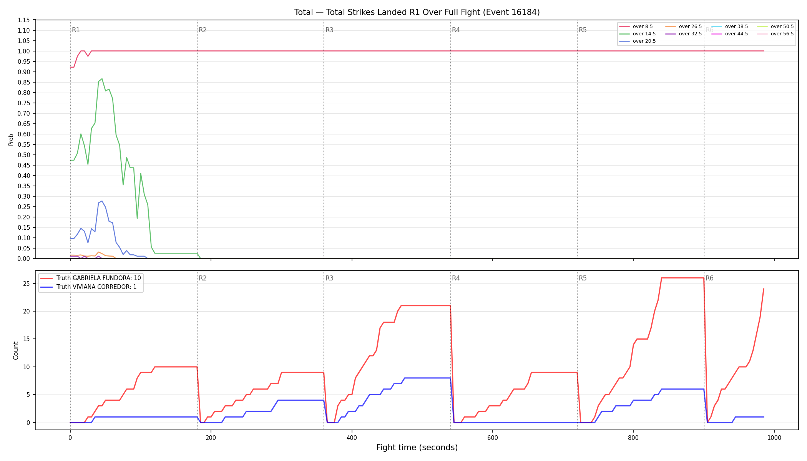The image size is (807, 461).
Task: Click the 'Truth GABRIELA FUNDORA: 10' legend entry
Action: 91,278
